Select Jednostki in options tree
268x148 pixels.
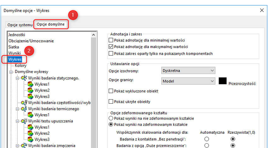17,35
